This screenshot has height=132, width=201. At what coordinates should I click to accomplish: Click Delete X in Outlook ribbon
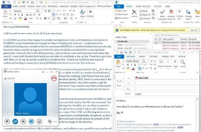(x=134, y=14)
